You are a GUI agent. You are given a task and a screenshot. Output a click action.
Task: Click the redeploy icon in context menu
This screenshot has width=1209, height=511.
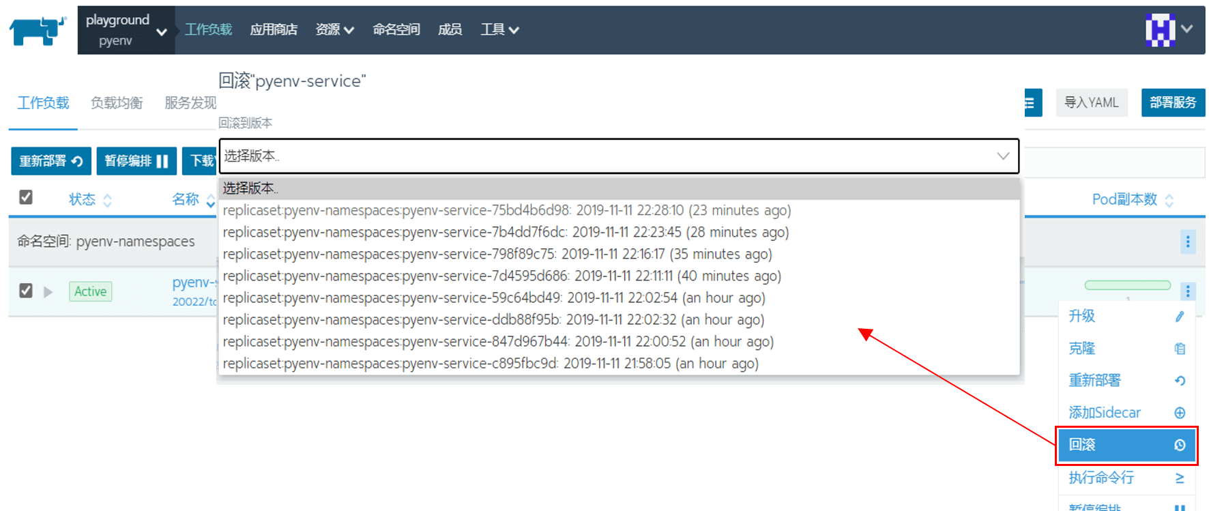point(1180,381)
